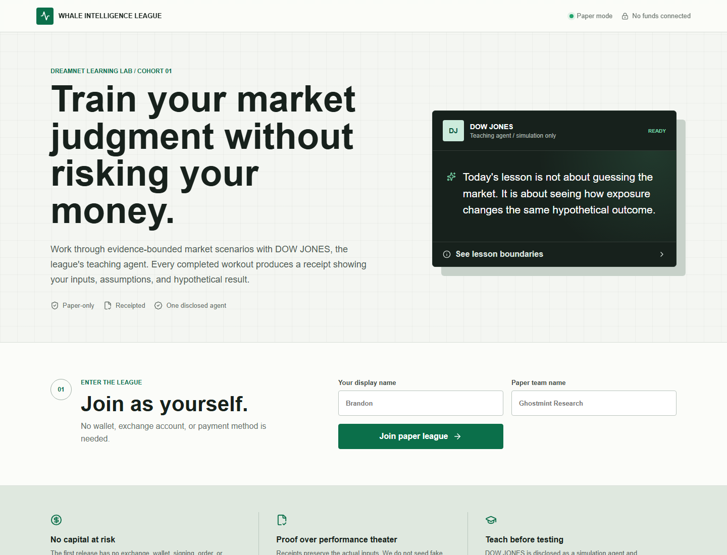Click the ENTER THE LEAGUE label
Image resolution: width=727 pixels, height=555 pixels.
pos(112,382)
